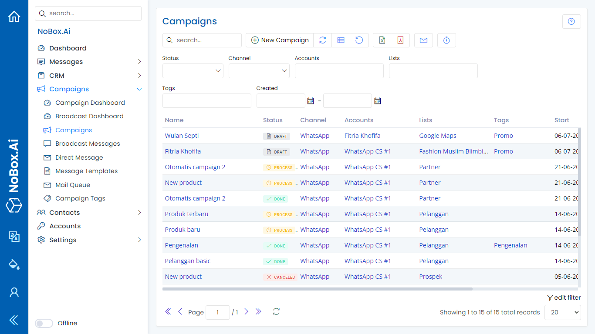Export the campaign list as PDF
This screenshot has height=334, width=595.
400,40
